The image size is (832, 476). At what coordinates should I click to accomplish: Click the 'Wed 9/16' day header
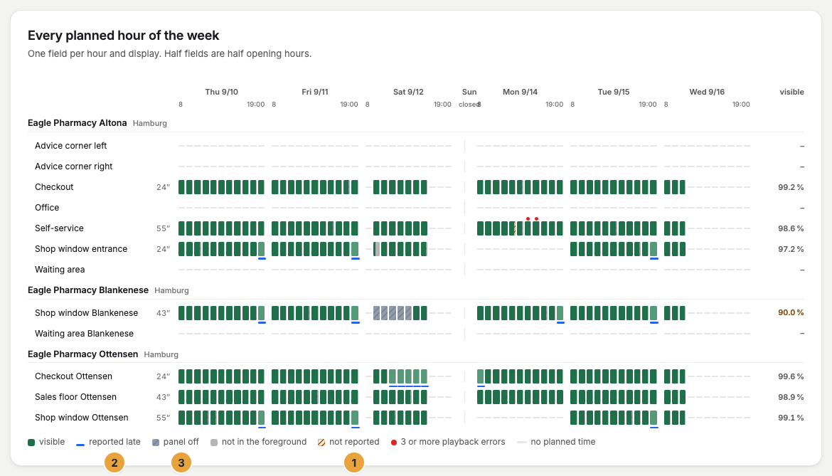point(708,92)
